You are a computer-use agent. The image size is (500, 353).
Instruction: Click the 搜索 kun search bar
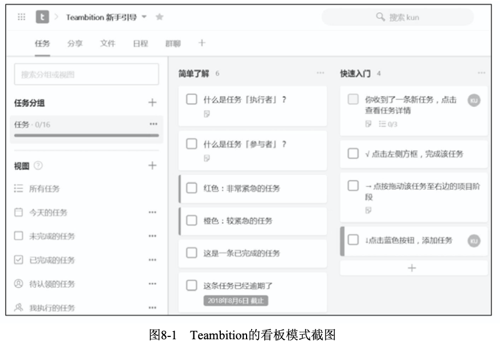click(398, 17)
